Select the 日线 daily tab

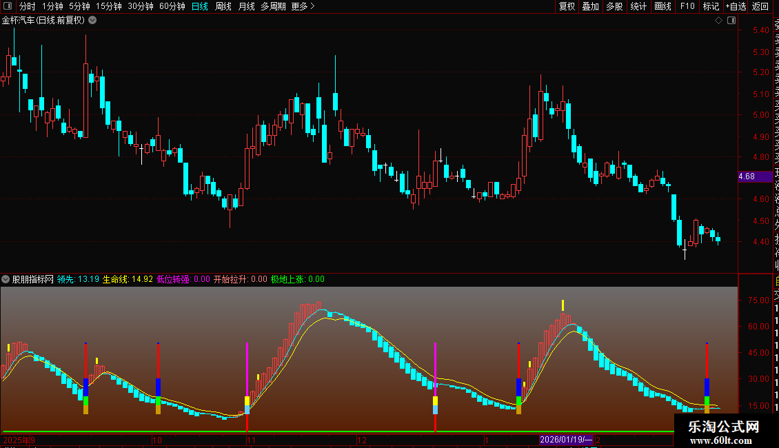[200, 6]
